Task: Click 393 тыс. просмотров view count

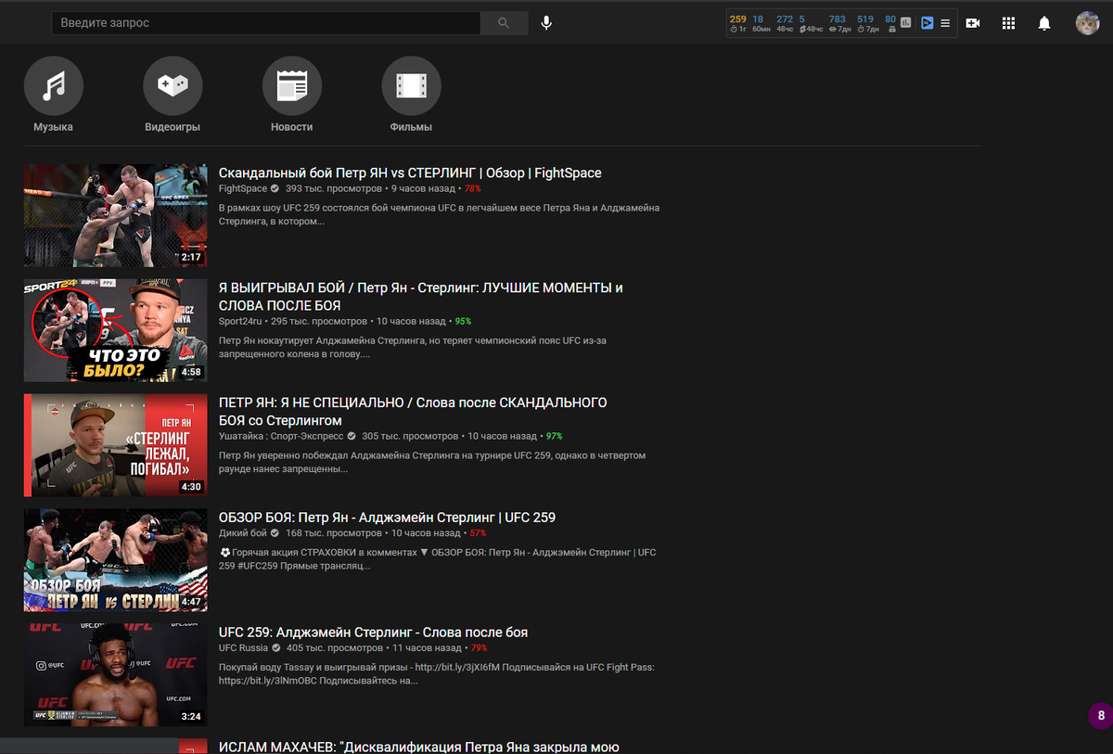Action: tap(333, 188)
